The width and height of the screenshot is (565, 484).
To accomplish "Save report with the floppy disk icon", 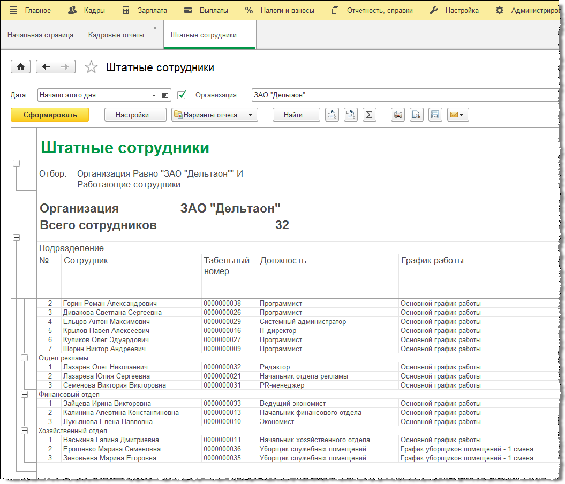I will click(435, 115).
